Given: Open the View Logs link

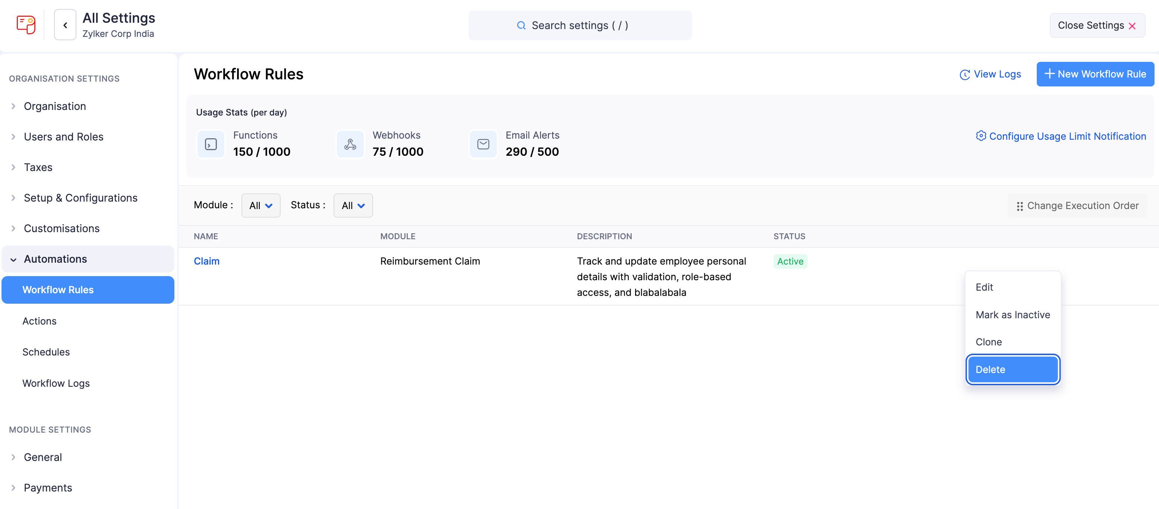Looking at the screenshot, I should [x=990, y=74].
